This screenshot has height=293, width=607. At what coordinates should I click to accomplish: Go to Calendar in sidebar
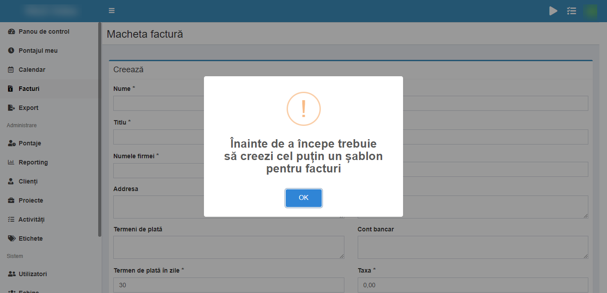coord(49,70)
